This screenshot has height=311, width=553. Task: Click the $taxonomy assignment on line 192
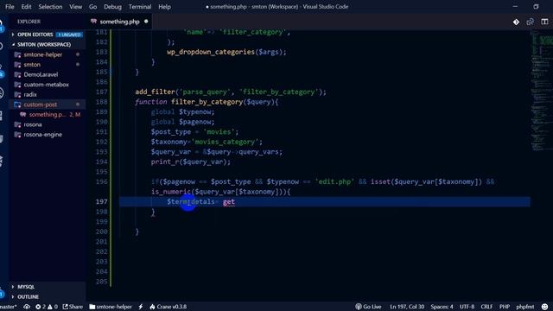[207, 142]
